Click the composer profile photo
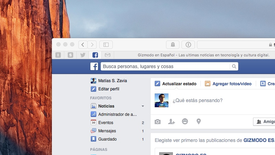Image resolution: width=275 pixels, height=155 pixels. click(x=162, y=100)
